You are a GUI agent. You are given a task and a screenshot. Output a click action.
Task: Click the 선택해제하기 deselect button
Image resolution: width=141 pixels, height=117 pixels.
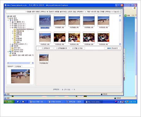62,48
